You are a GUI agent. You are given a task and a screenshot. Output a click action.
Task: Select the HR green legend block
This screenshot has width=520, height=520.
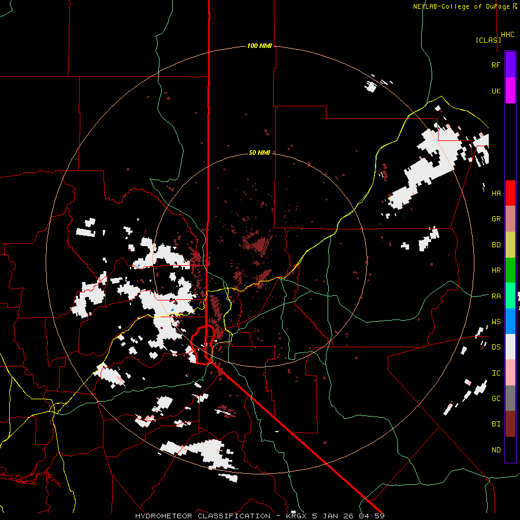pos(510,270)
